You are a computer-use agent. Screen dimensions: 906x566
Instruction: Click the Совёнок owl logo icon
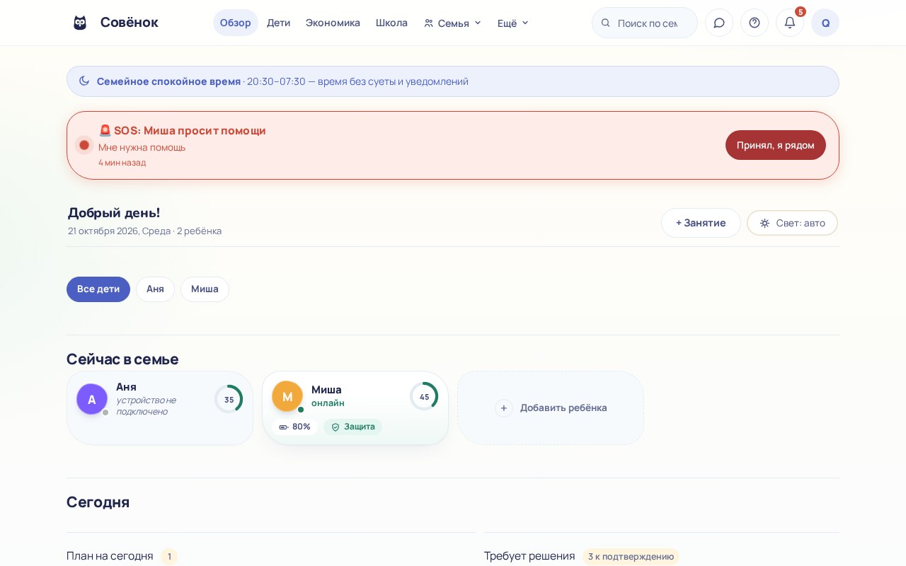80,23
